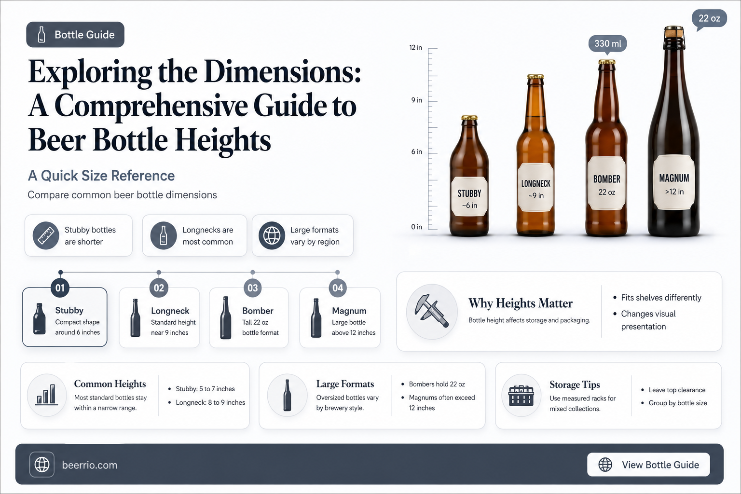
Task: Click the longneck bottle icon in card 02
Action: (136, 317)
